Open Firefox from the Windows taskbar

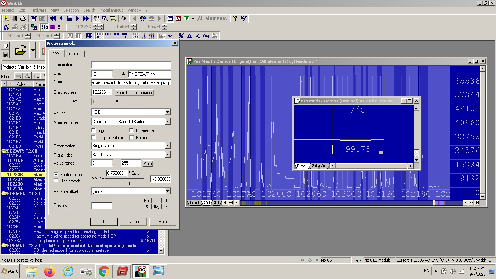coord(50,271)
